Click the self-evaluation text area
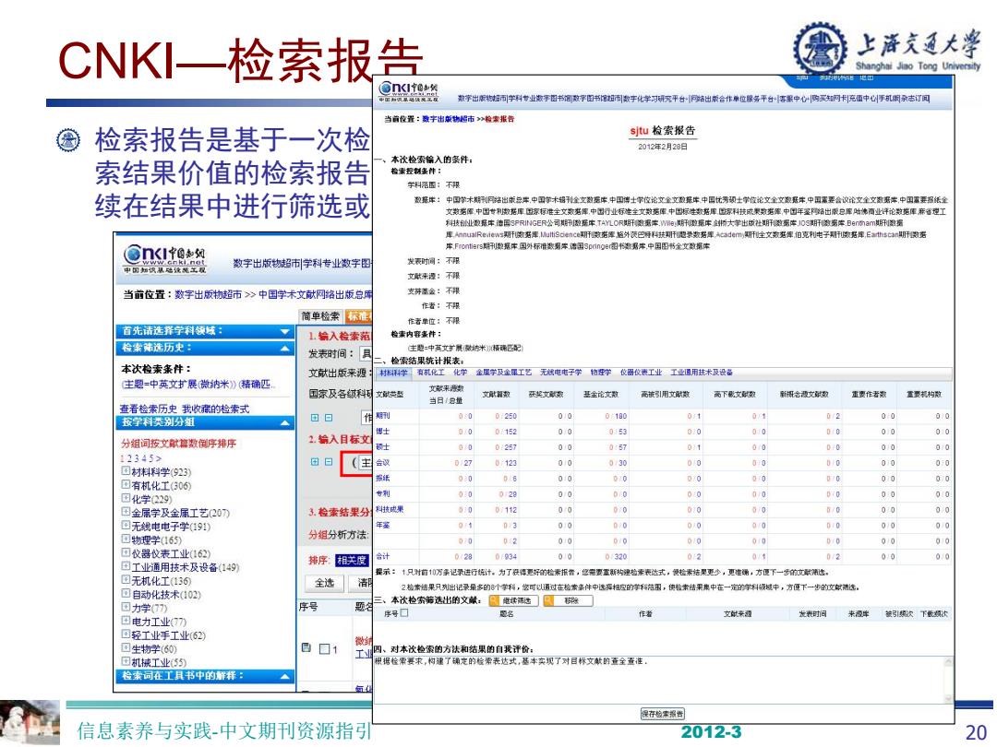This screenshot has width=997, height=747. (x=663, y=681)
